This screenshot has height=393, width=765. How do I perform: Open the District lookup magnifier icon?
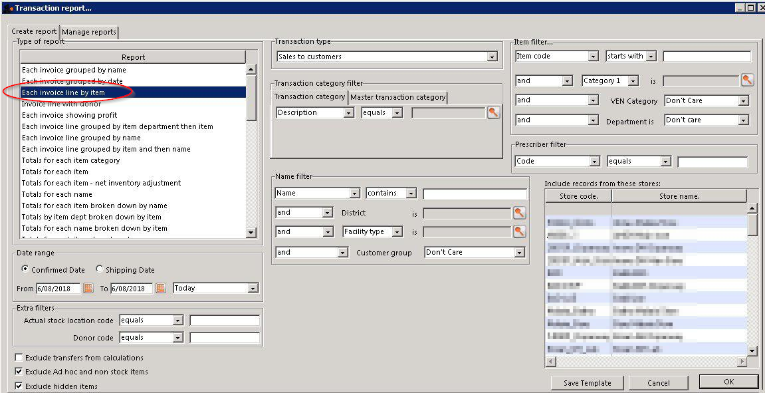[x=519, y=213]
